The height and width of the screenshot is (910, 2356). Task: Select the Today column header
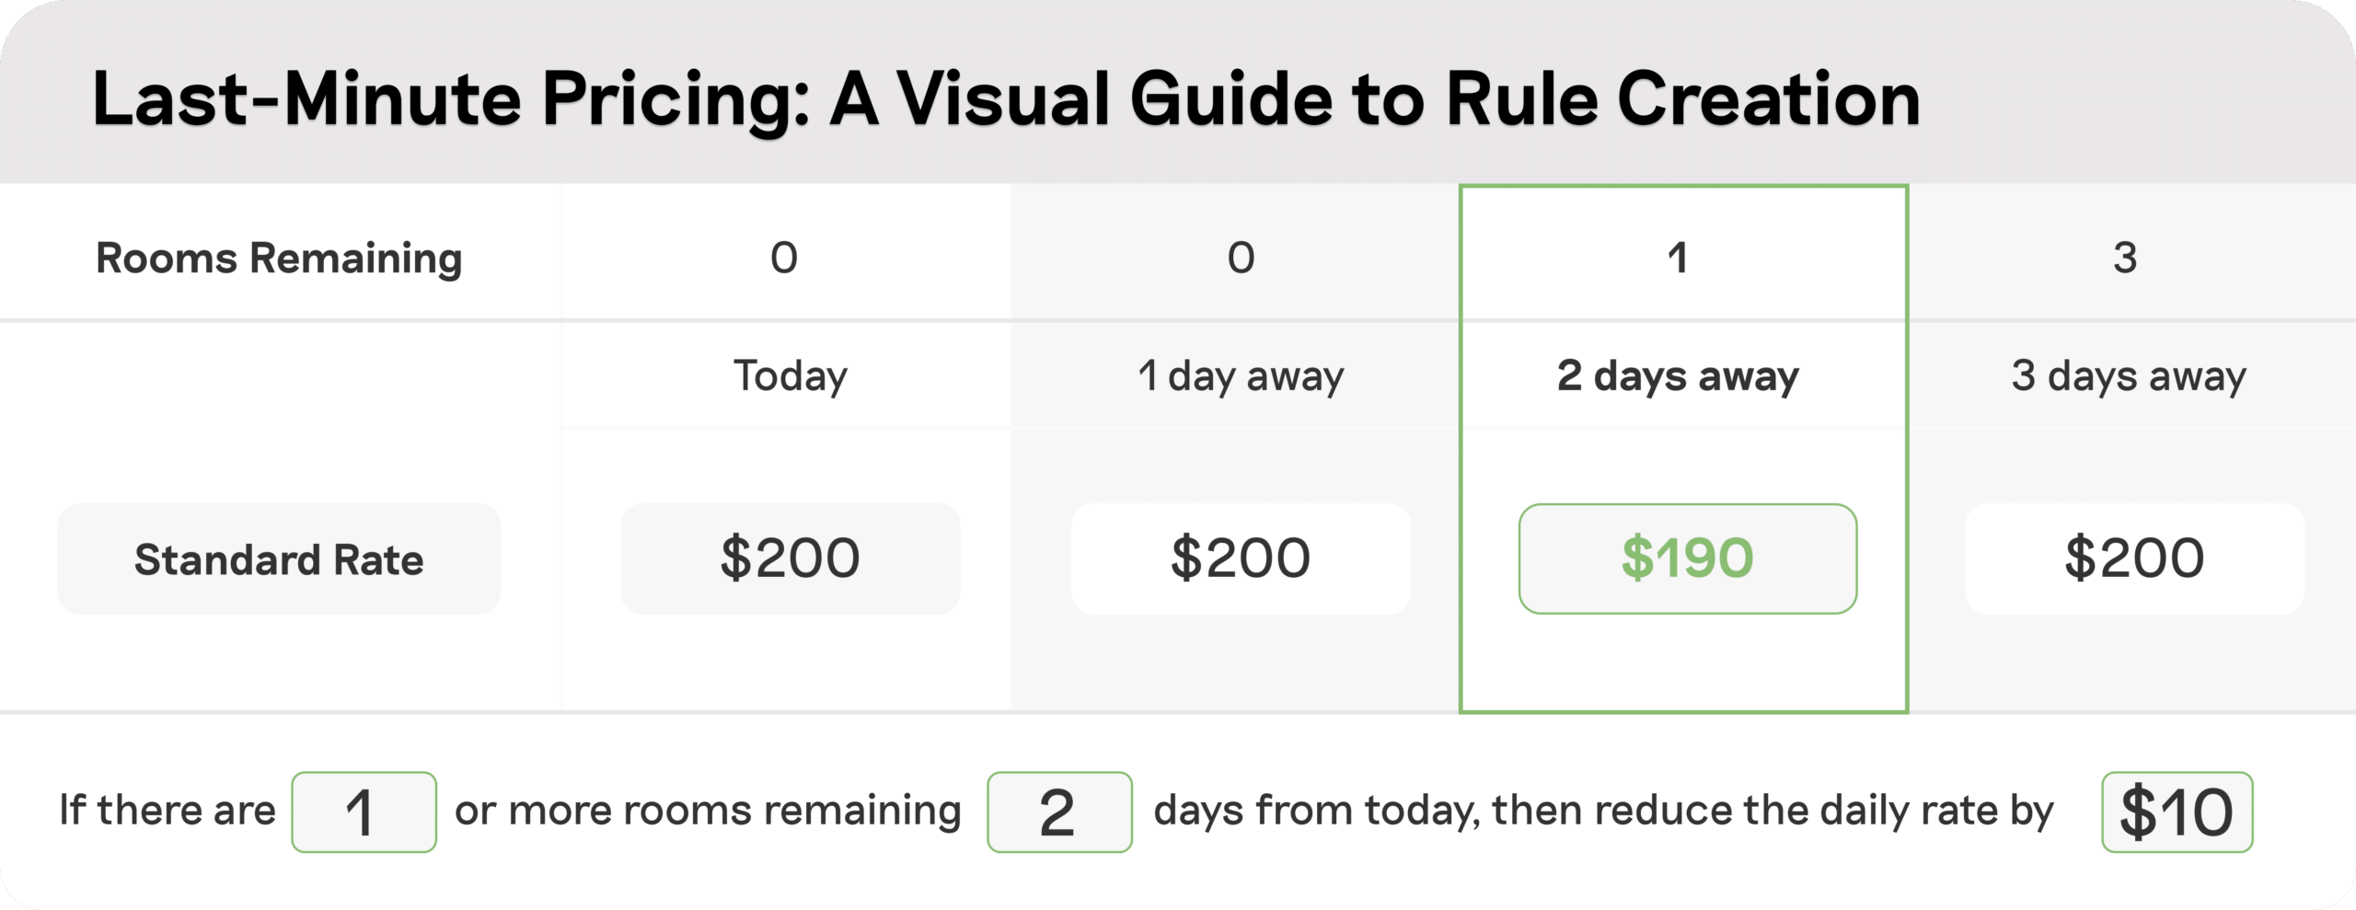[791, 375]
